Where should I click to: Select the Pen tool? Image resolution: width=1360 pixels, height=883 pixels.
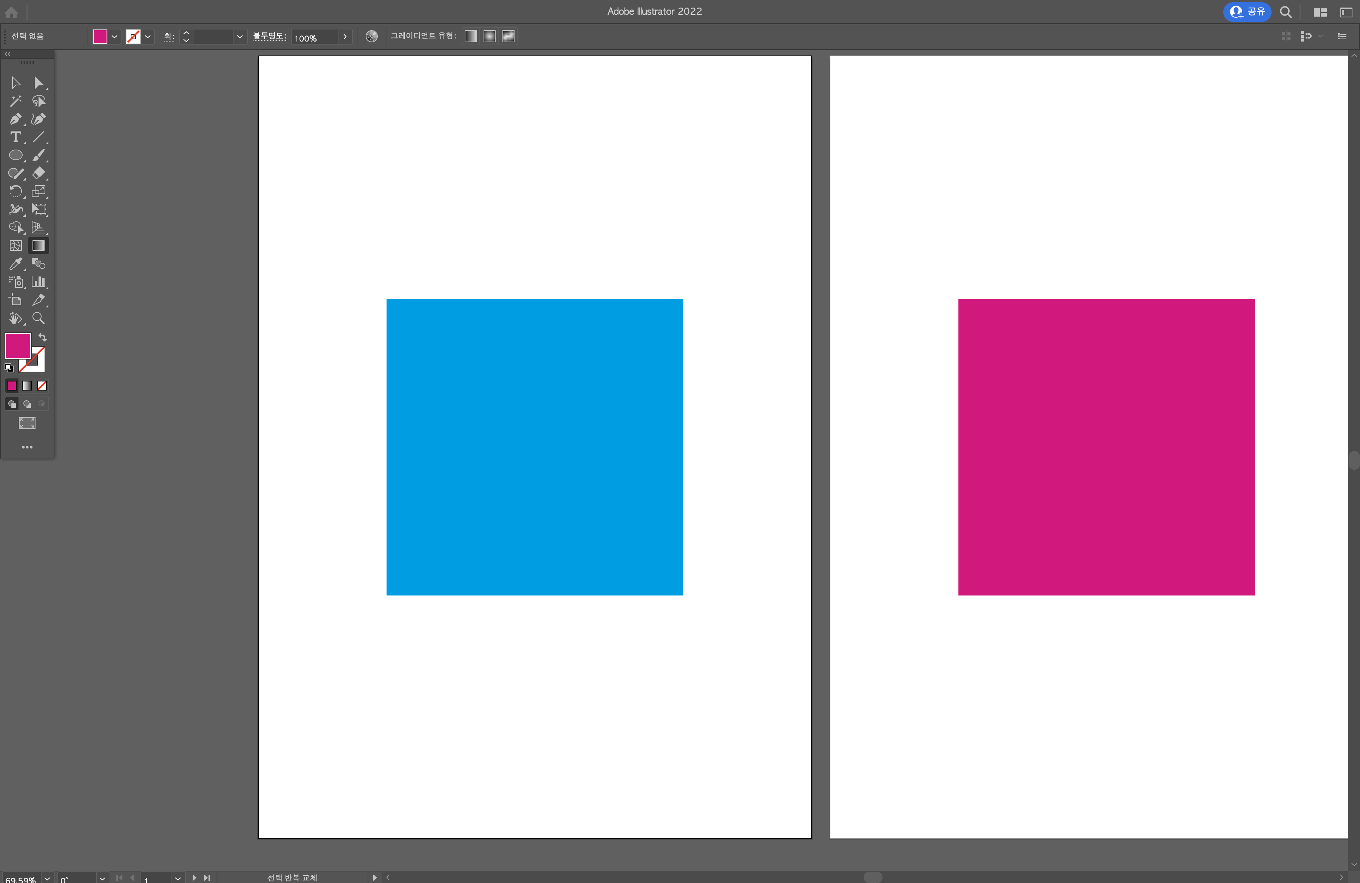(x=15, y=119)
